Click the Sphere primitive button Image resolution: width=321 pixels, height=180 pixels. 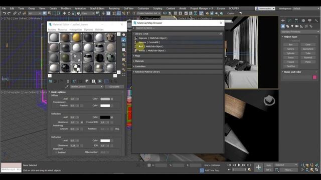tap(291, 49)
